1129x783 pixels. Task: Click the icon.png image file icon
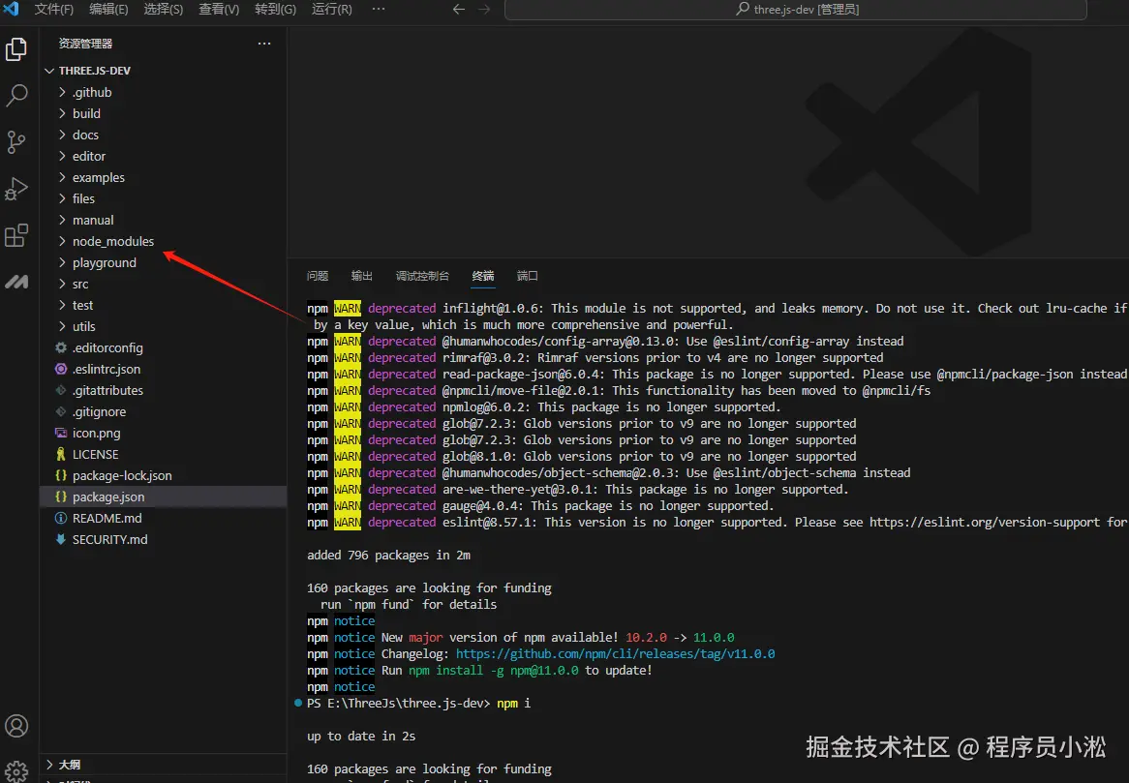pyautogui.click(x=61, y=434)
